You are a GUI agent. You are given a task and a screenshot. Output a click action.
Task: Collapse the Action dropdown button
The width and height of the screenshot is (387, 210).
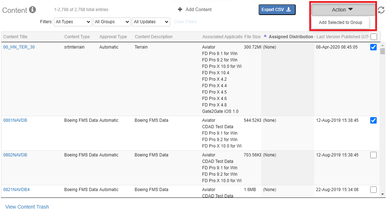click(343, 10)
